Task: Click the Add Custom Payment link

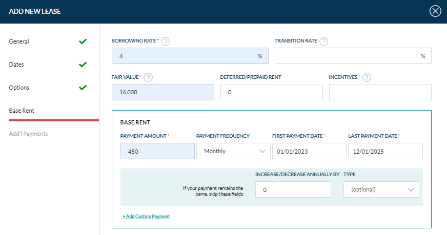Action: pos(146,217)
